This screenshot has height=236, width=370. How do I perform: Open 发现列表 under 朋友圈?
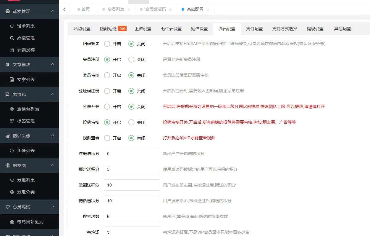tap(25, 180)
